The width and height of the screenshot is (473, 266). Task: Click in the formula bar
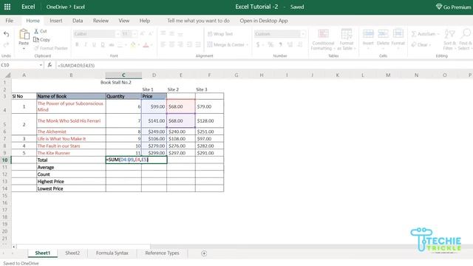coord(264,65)
